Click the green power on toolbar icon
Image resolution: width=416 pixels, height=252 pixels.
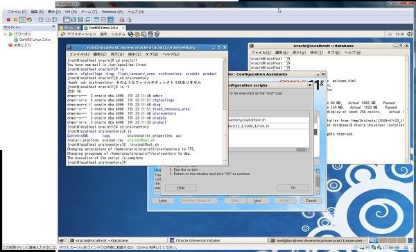pos(23,19)
